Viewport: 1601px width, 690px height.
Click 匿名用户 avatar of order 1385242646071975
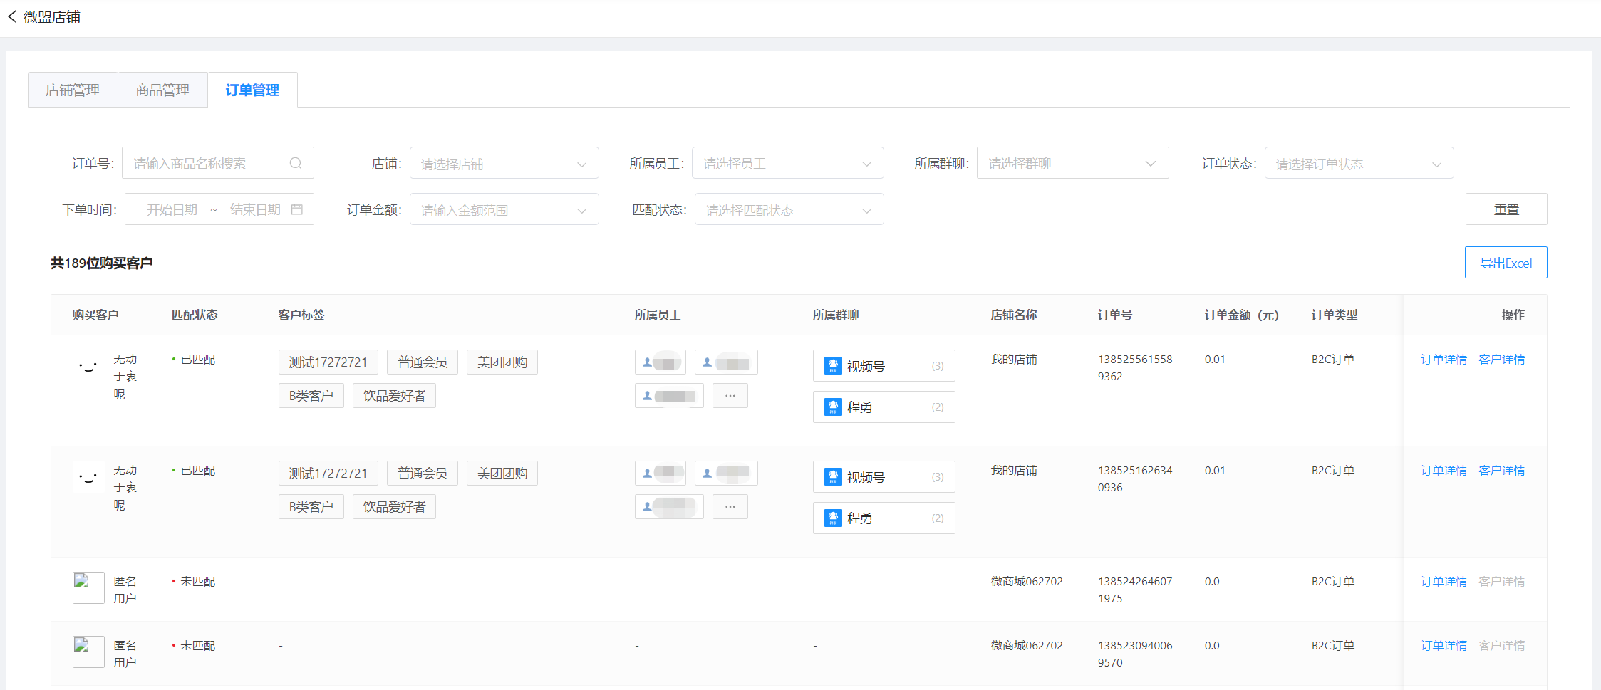(88, 587)
